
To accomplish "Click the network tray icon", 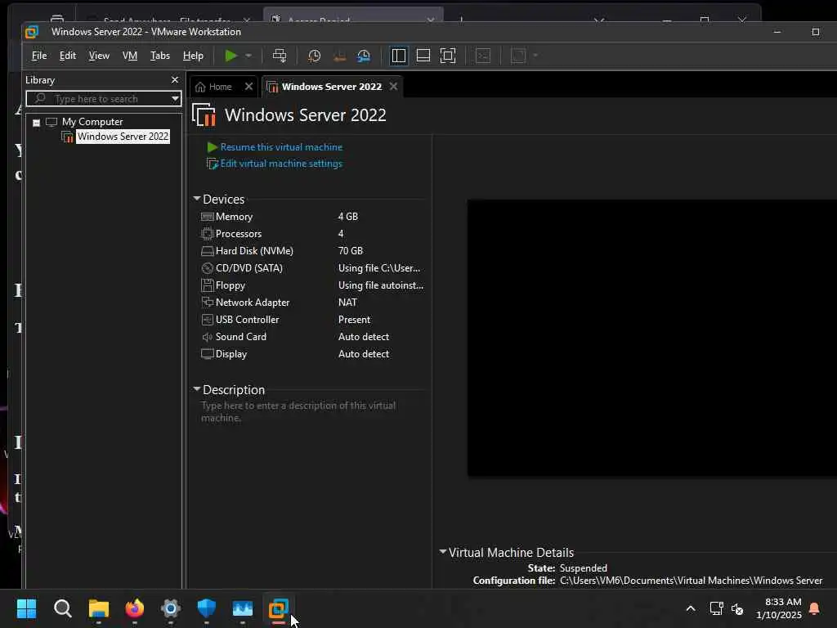I will tap(716, 608).
